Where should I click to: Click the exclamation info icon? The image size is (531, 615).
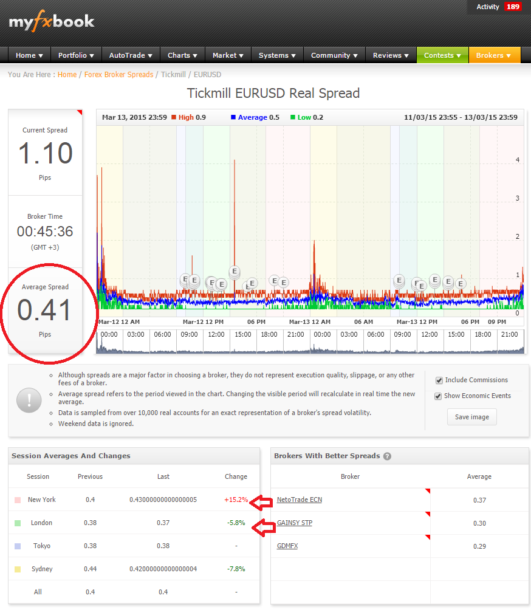[29, 400]
